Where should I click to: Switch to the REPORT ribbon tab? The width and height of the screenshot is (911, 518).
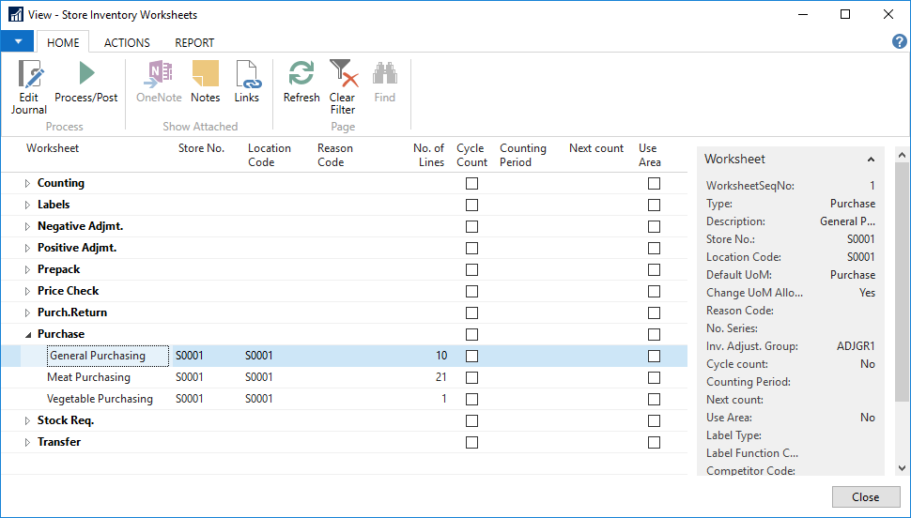[x=194, y=42]
